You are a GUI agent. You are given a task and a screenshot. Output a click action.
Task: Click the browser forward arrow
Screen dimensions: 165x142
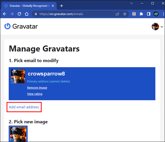coord(12,14)
